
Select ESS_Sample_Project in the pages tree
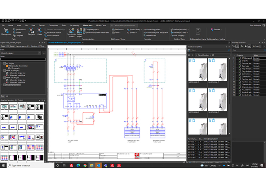coord(14,85)
